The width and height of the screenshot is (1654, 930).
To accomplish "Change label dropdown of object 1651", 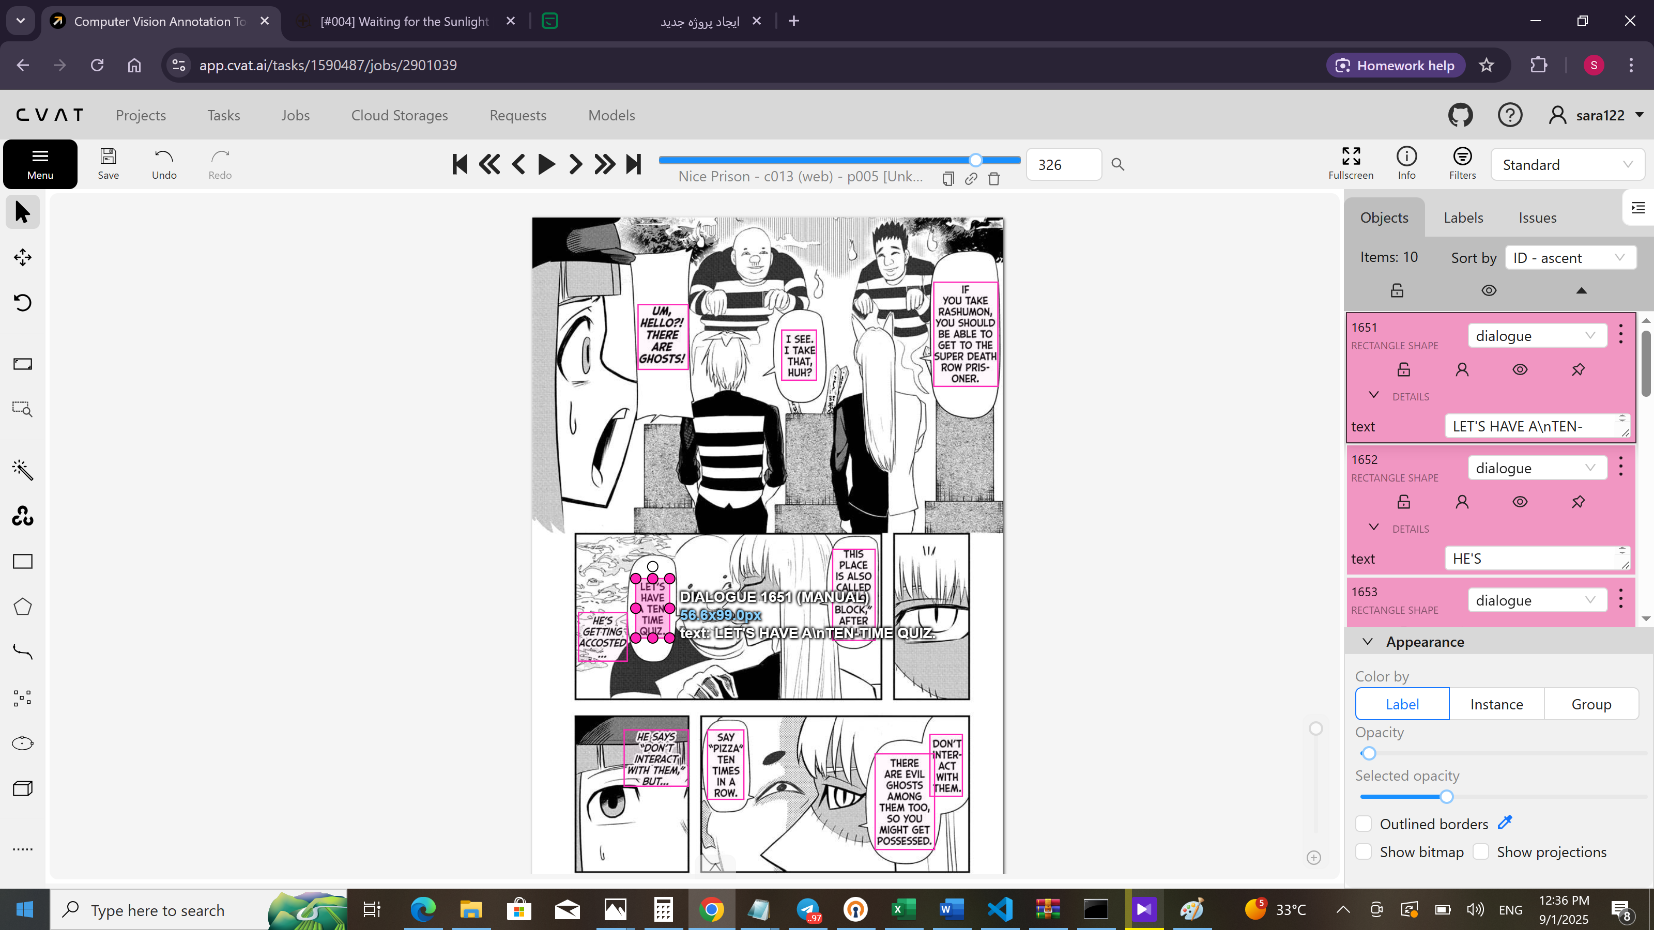I will click(x=1537, y=336).
